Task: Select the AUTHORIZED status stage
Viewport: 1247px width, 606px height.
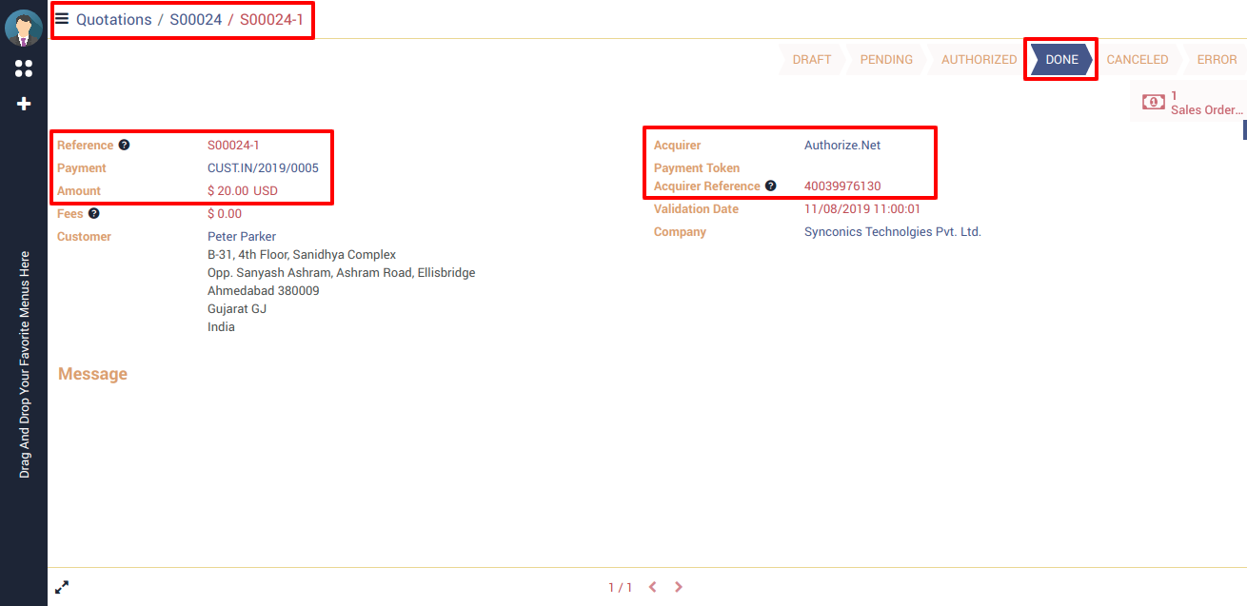Action: 979,59
